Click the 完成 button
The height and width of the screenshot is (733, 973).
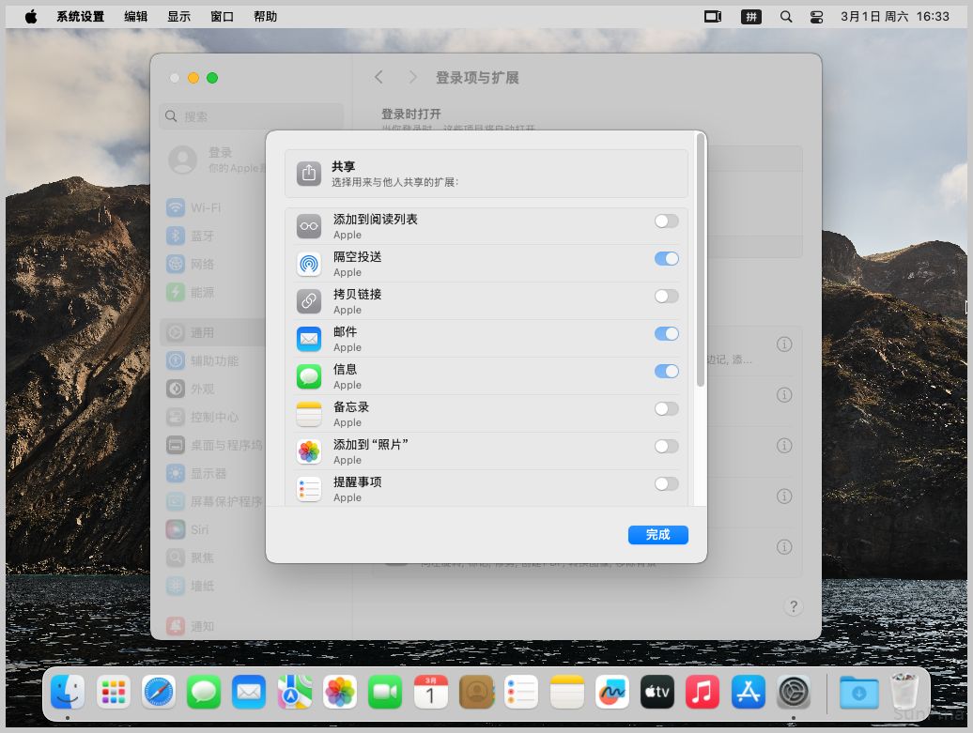point(657,535)
